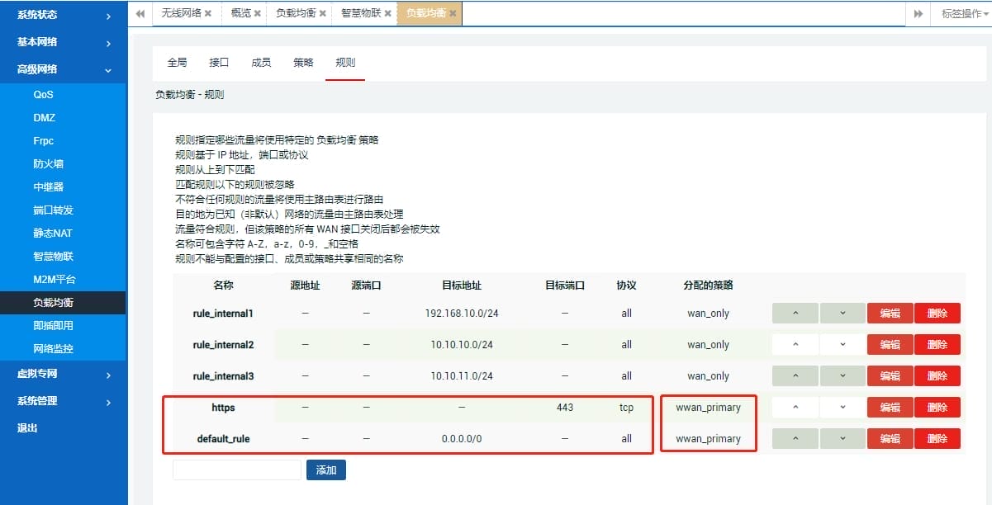
Task: Move rule_internal3 up with the arrow icon
Action: click(x=795, y=376)
